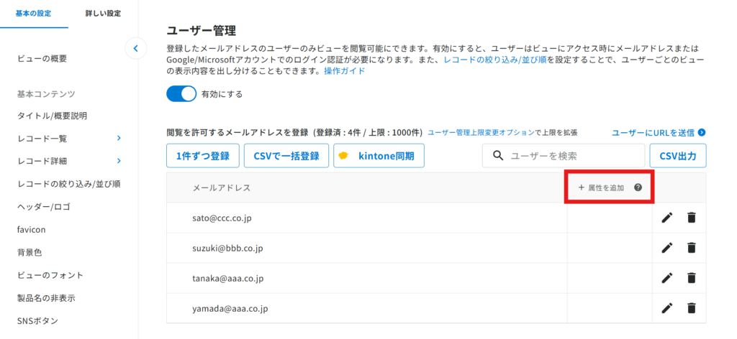Open 背景色 settings
Image resolution: width=737 pixels, height=339 pixels.
point(30,252)
